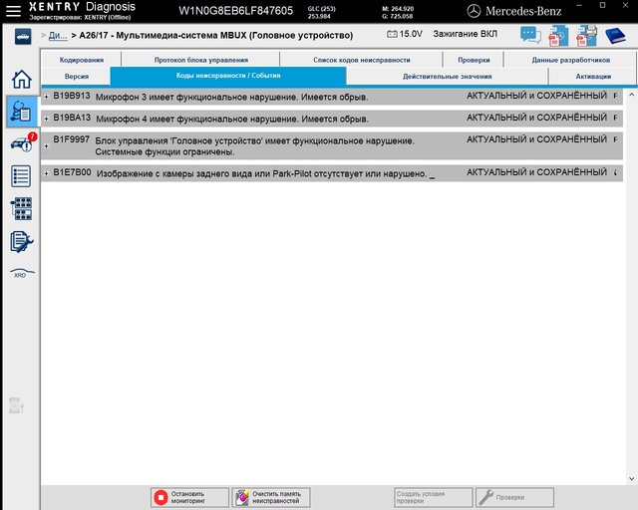Image resolution: width=638 pixels, height=510 pixels.
Task: Select VIN W1N0G8EB6LF847605 text
Action: click(x=235, y=11)
